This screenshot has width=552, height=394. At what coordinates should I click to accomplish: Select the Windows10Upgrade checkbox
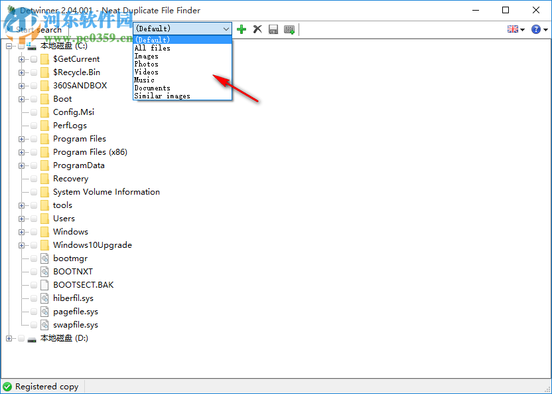(34, 245)
